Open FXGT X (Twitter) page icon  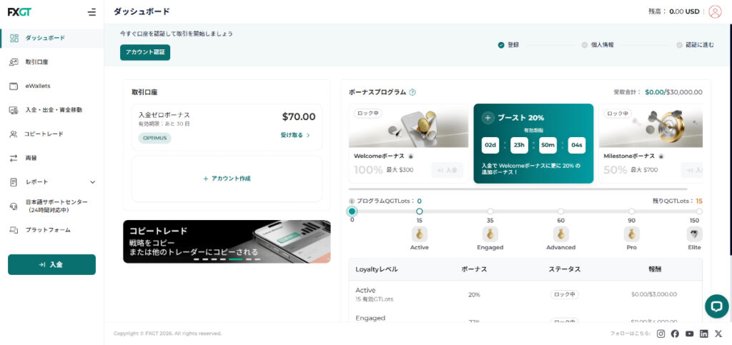click(718, 334)
